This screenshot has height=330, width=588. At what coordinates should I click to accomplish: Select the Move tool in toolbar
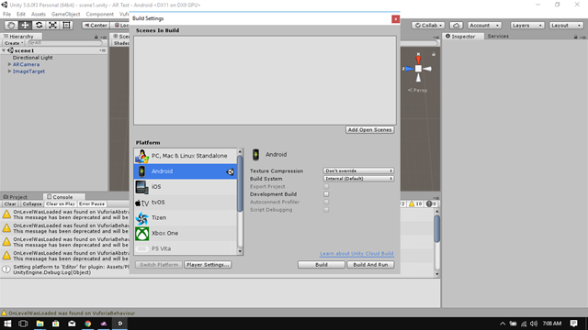tap(25, 25)
